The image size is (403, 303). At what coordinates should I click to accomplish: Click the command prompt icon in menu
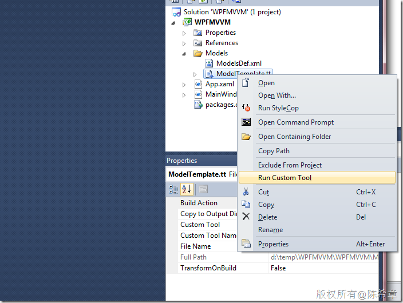click(x=246, y=122)
